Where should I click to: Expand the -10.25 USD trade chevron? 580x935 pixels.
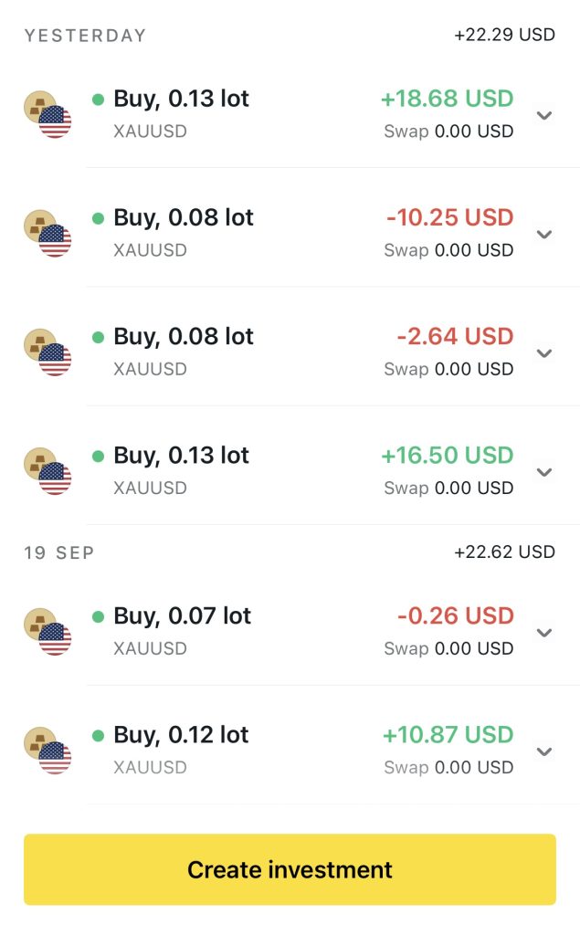click(544, 234)
